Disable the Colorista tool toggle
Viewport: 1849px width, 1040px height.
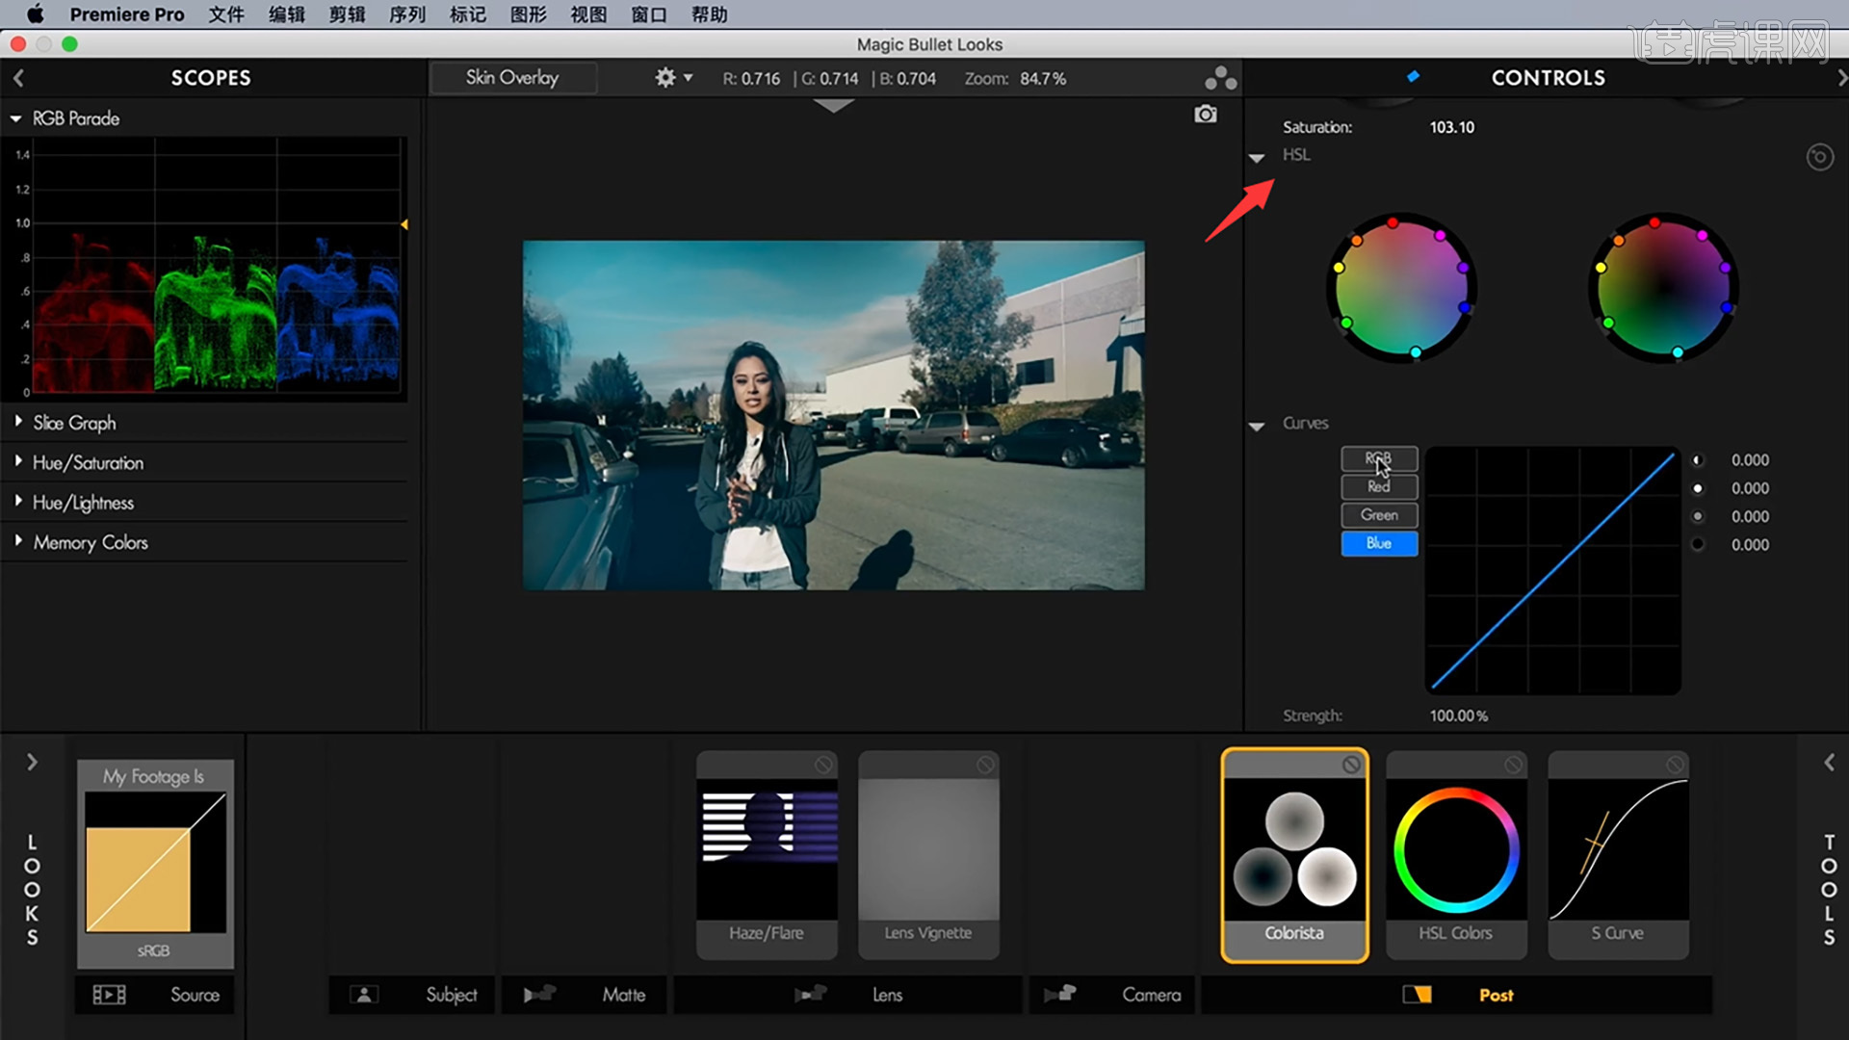pyautogui.click(x=1351, y=765)
